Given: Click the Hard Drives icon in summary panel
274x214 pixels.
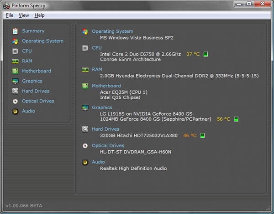Looking at the screenshot, I should 85,129.
